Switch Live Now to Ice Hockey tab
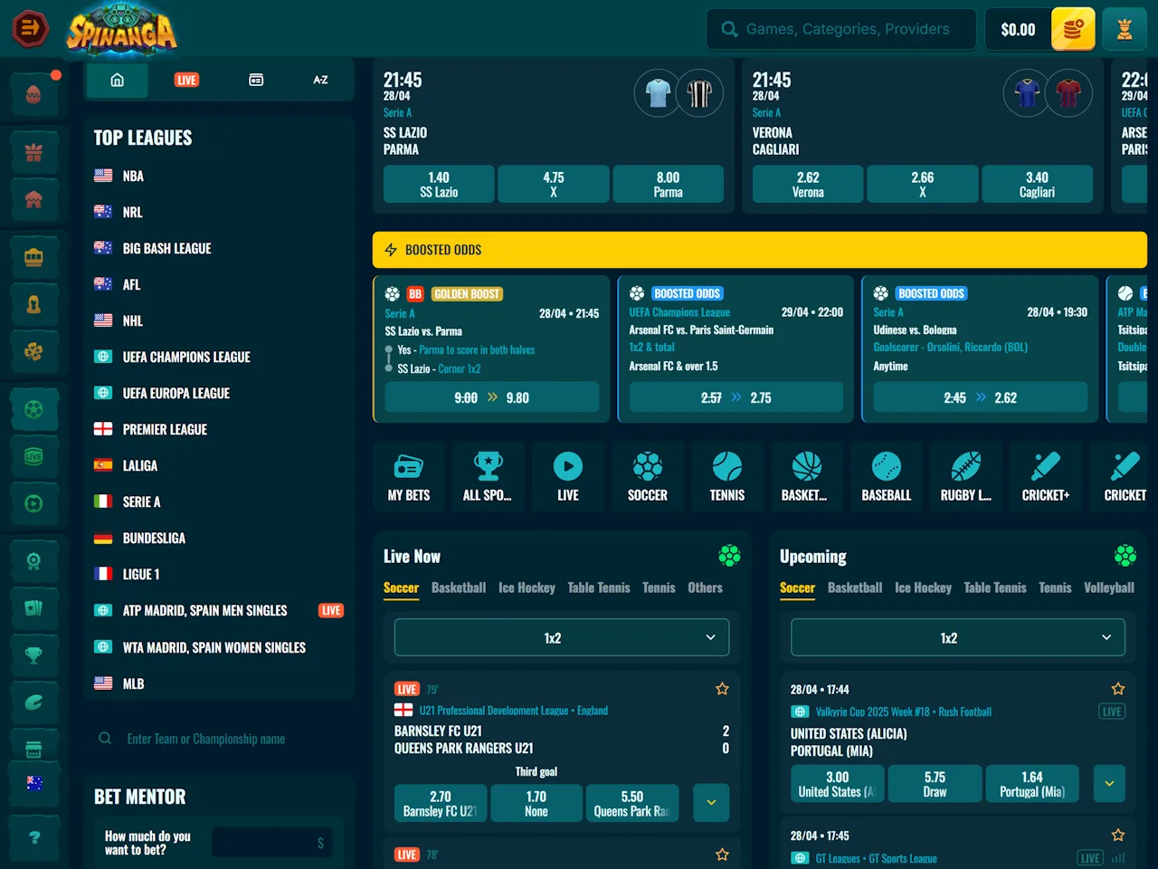Screen dimensions: 1158x869 [527, 587]
